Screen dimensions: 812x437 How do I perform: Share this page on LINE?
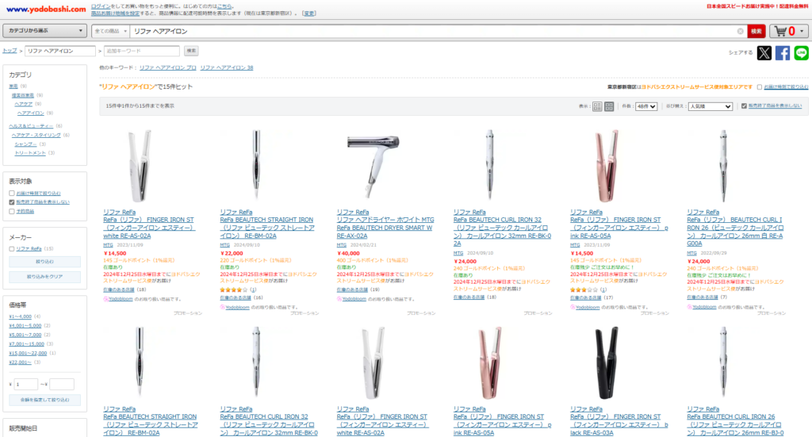point(801,53)
